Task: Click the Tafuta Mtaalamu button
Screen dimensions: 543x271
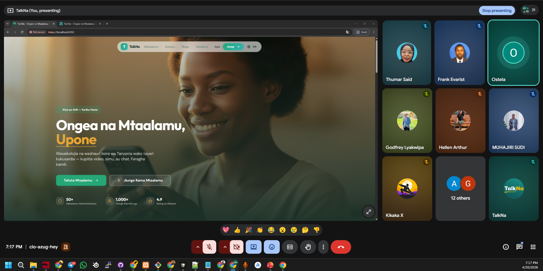Action: point(81,180)
